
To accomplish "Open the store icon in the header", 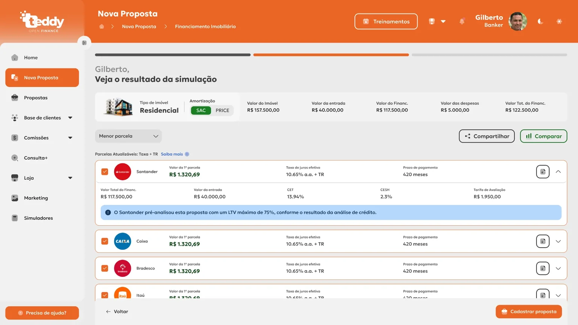I will coord(432,21).
